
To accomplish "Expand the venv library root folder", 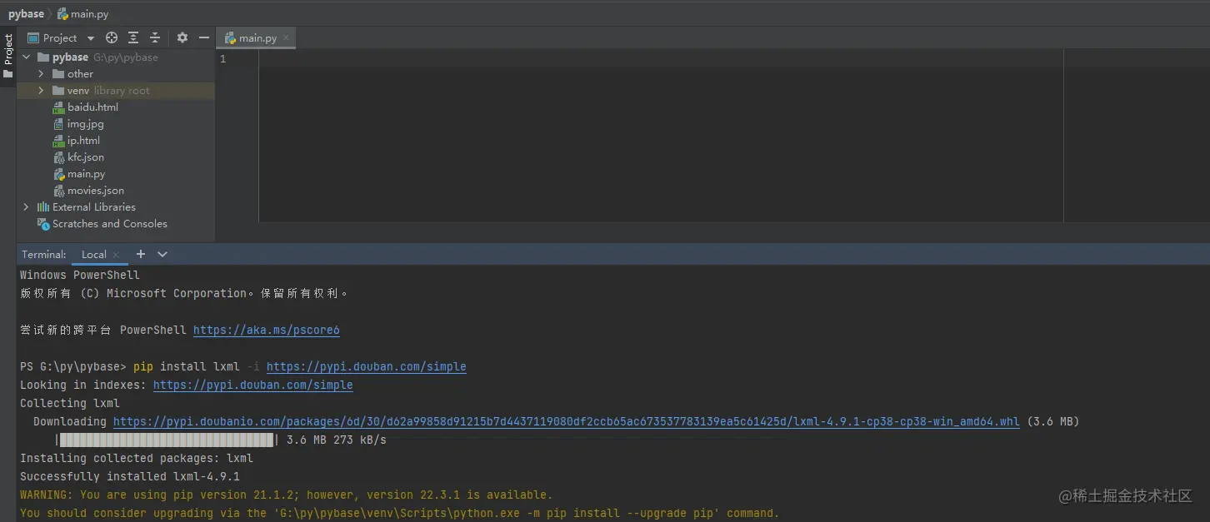I will (41, 91).
